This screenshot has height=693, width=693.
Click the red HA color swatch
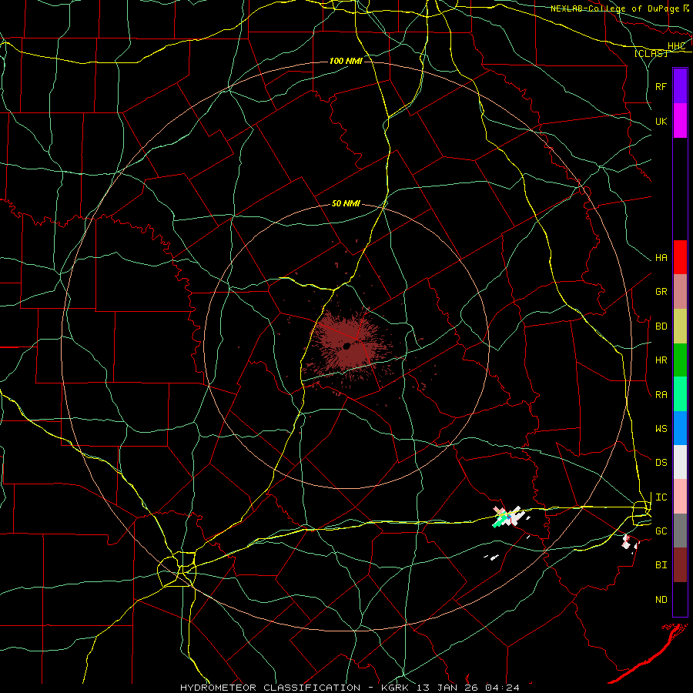tap(680, 257)
